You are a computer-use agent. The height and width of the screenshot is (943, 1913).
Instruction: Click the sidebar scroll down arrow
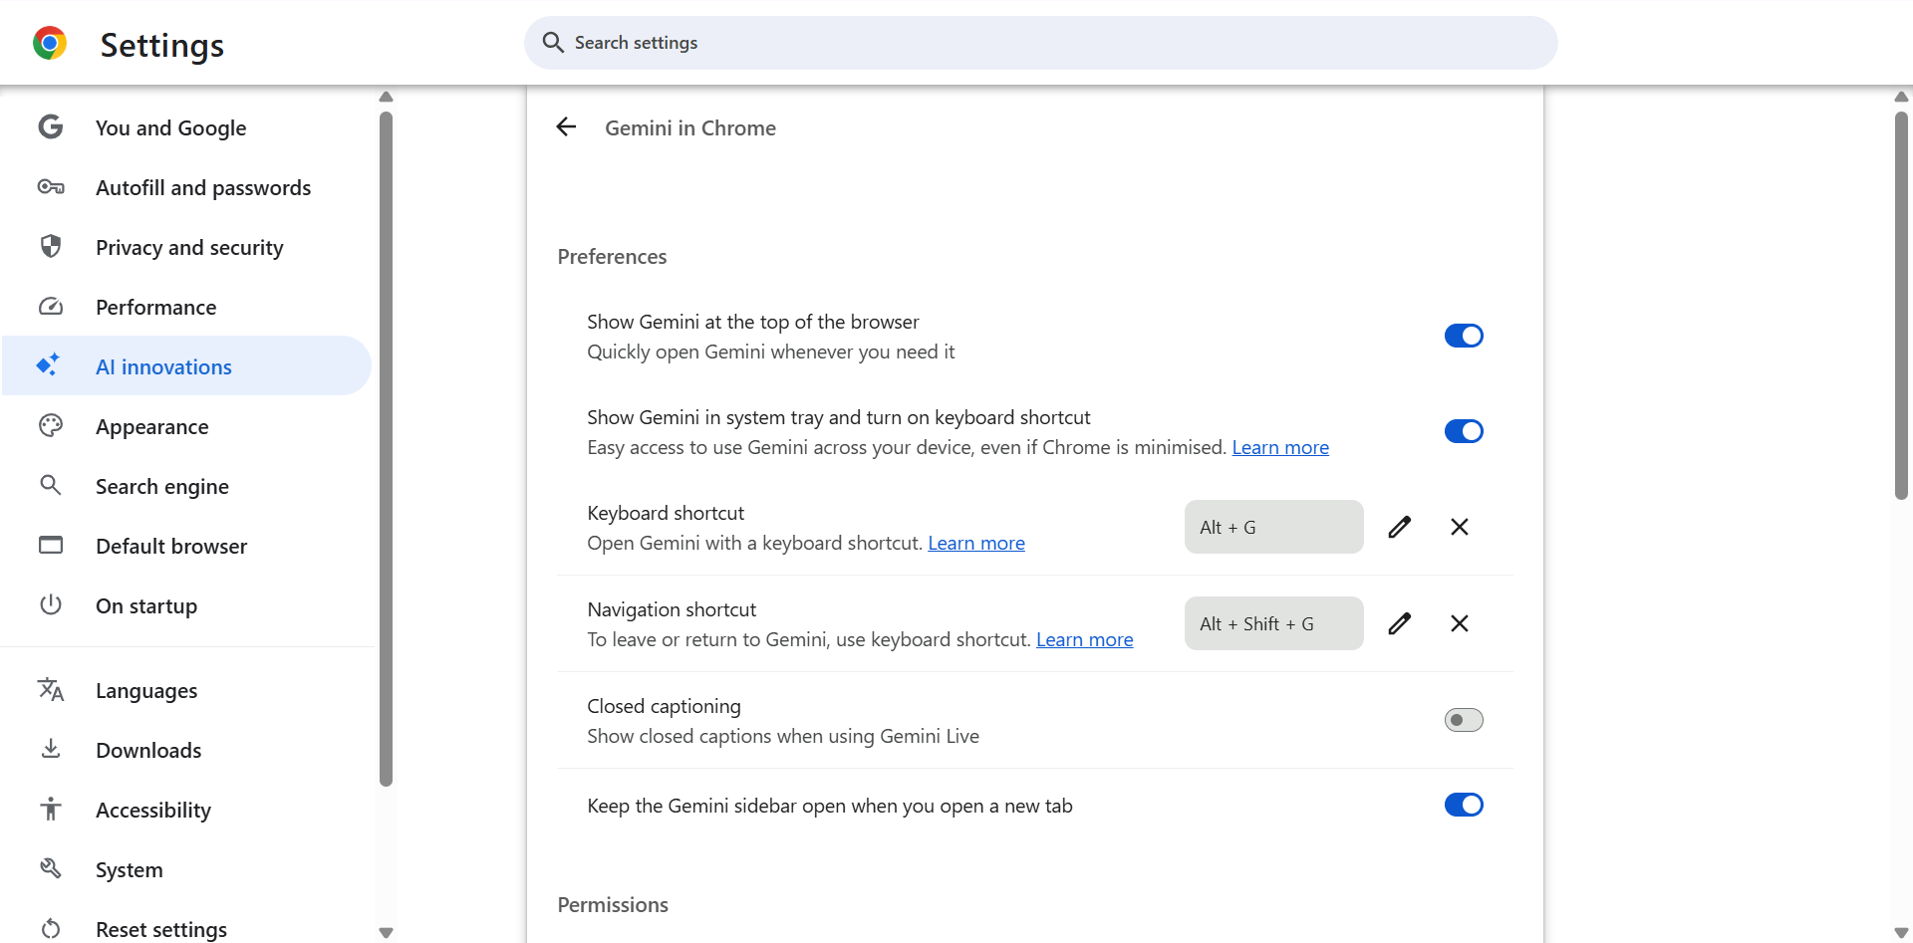pyautogui.click(x=387, y=933)
